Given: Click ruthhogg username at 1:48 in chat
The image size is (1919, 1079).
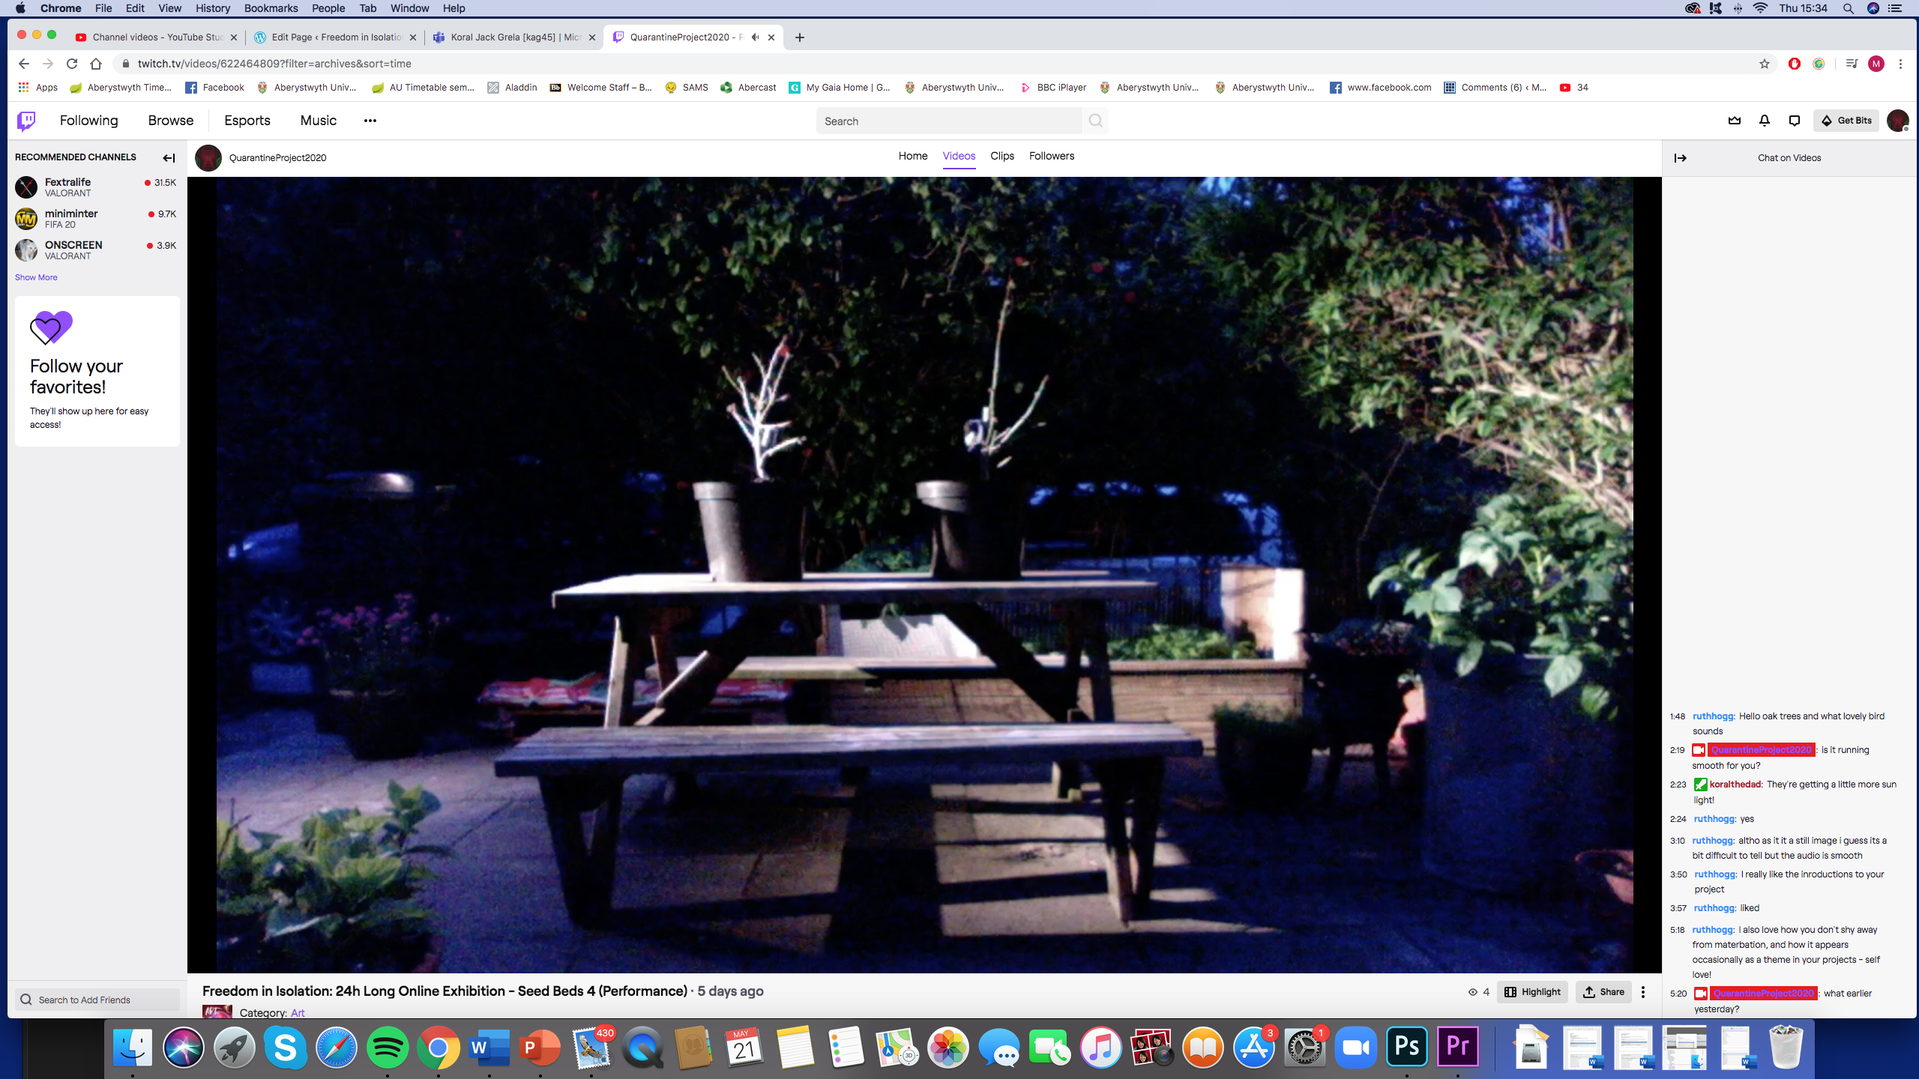Looking at the screenshot, I should tap(1713, 716).
